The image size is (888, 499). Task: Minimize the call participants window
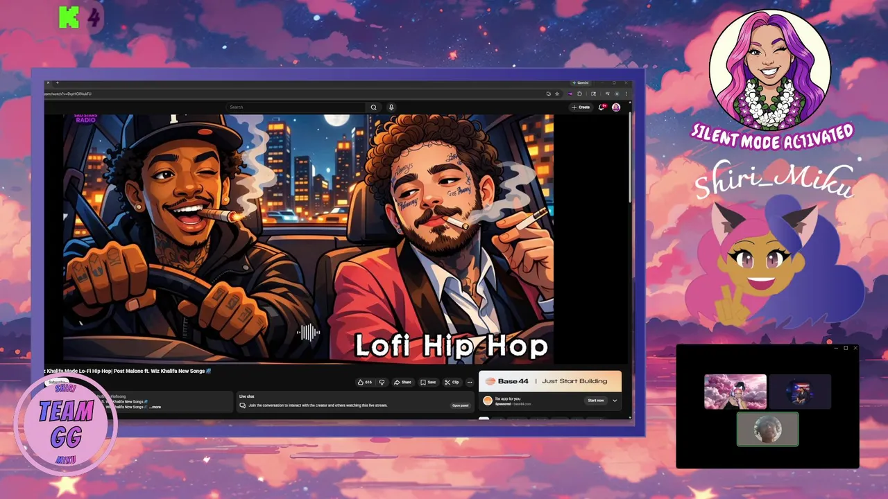tap(836, 348)
